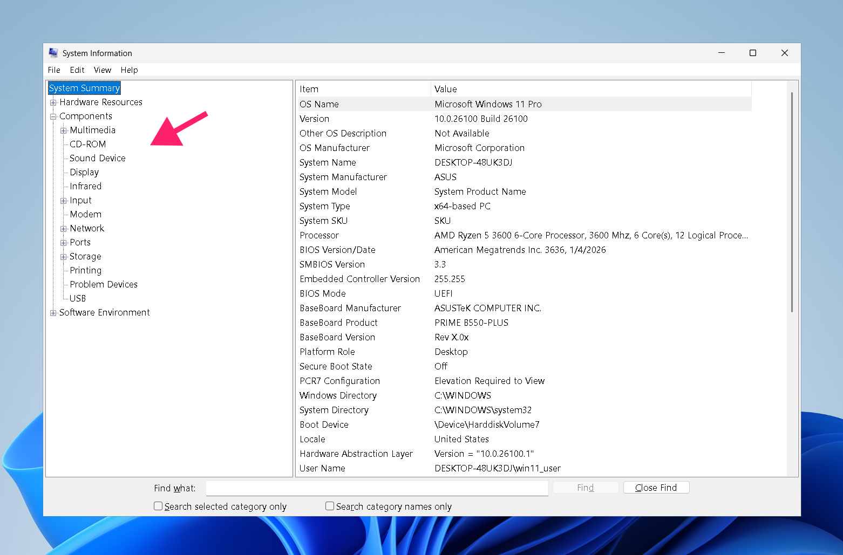The height and width of the screenshot is (555, 843).
Task: Close the System Information window
Action: pos(785,53)
